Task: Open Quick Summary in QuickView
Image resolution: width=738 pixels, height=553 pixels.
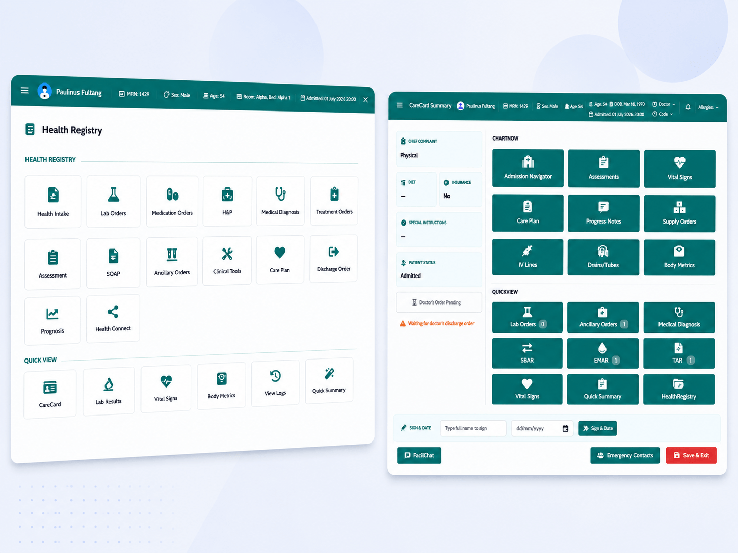Action: tap(603, 390)
